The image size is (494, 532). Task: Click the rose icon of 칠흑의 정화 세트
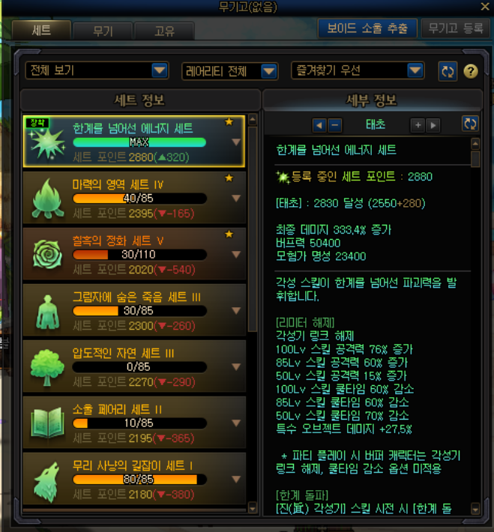[47, 254]
